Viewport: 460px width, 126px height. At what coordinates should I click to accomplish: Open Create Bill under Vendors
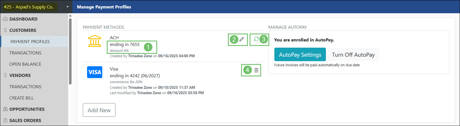click(21, 98)
